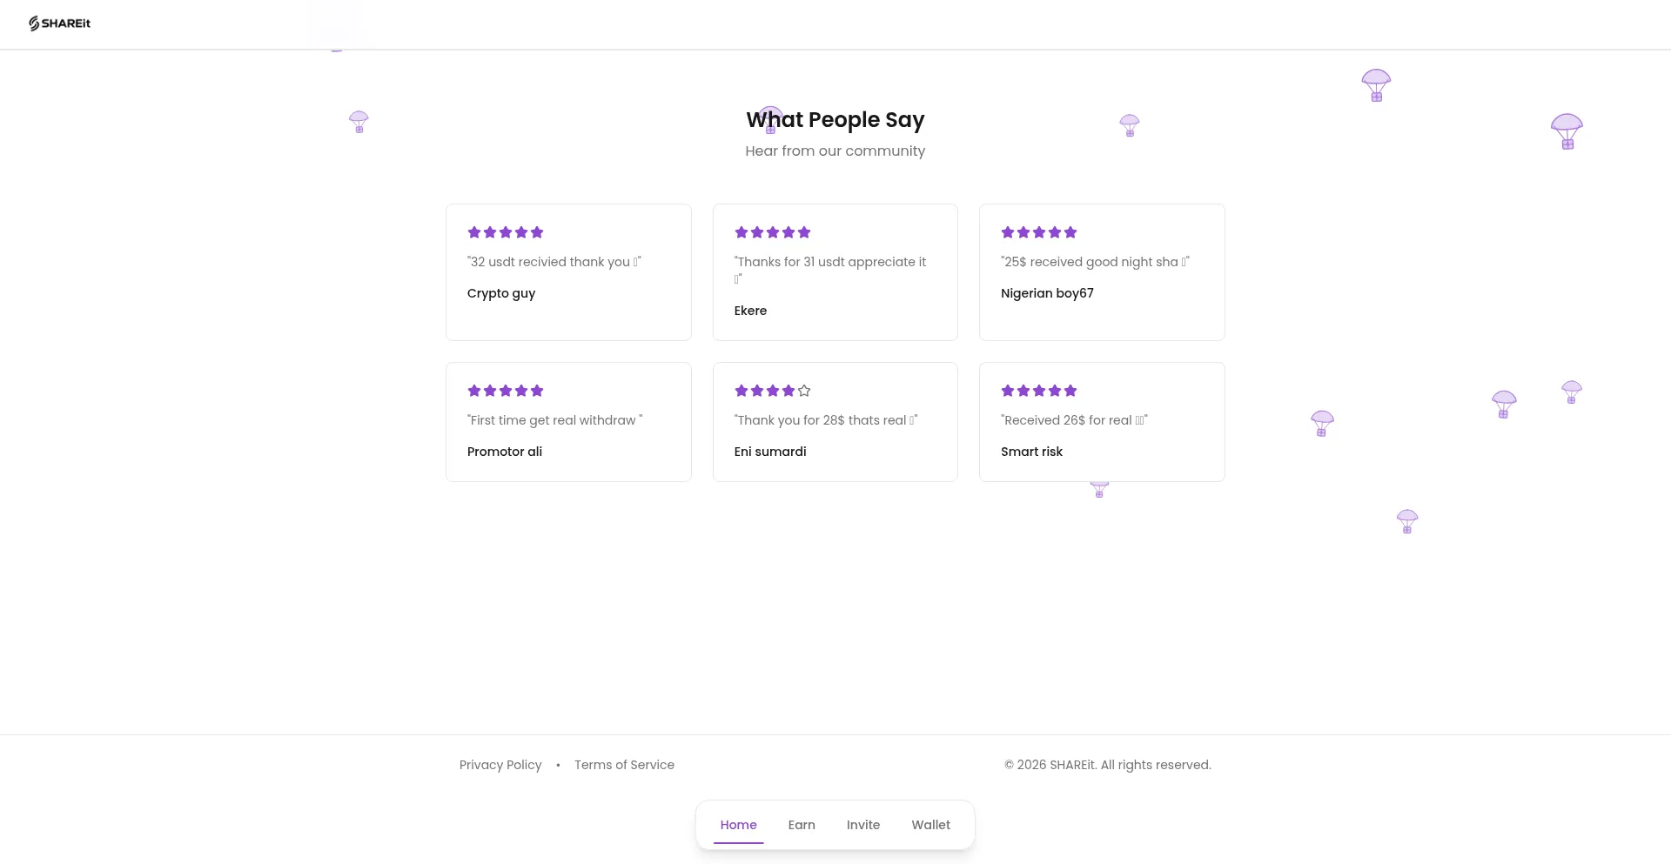Image resolution: width=1671 pixels, height=864 pixels.
Task: Open the Privacy Policy link
Action: tap(500, 765)
